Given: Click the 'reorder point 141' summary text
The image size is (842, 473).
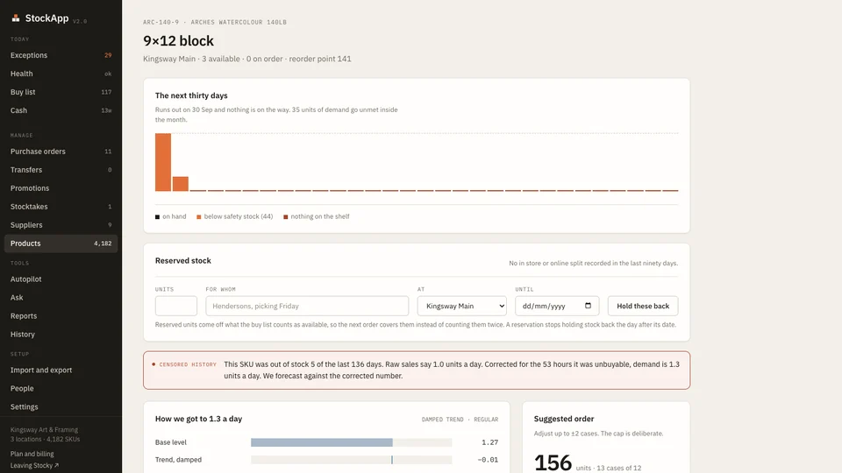Looking at the screenshot, I should (320, 59).
